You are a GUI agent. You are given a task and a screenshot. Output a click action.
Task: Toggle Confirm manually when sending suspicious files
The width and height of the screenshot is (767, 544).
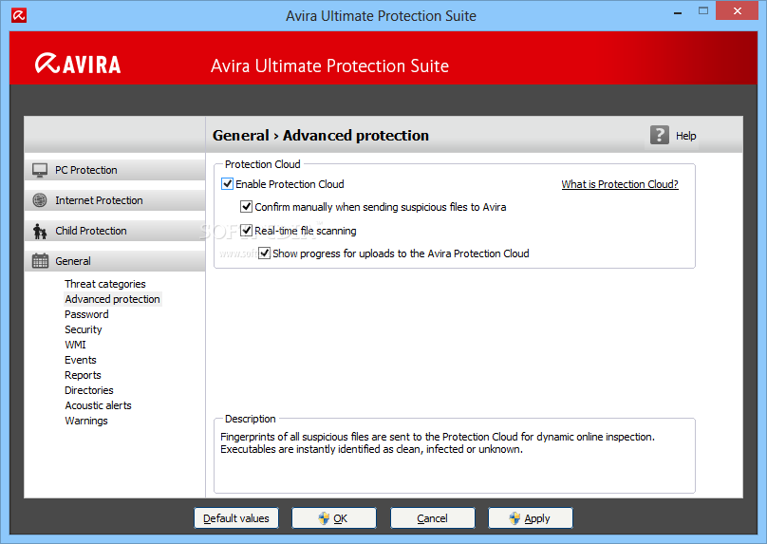(x=246, y=206)
